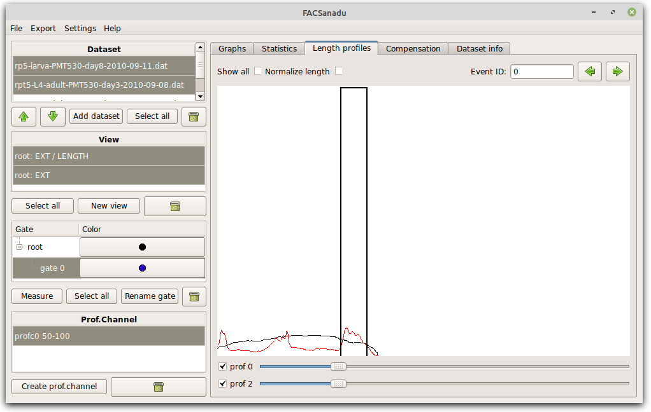Image resolution: width=651 pixels, height=412 pixels.
Task: Click Select all under View list
Action: point(42,205)
